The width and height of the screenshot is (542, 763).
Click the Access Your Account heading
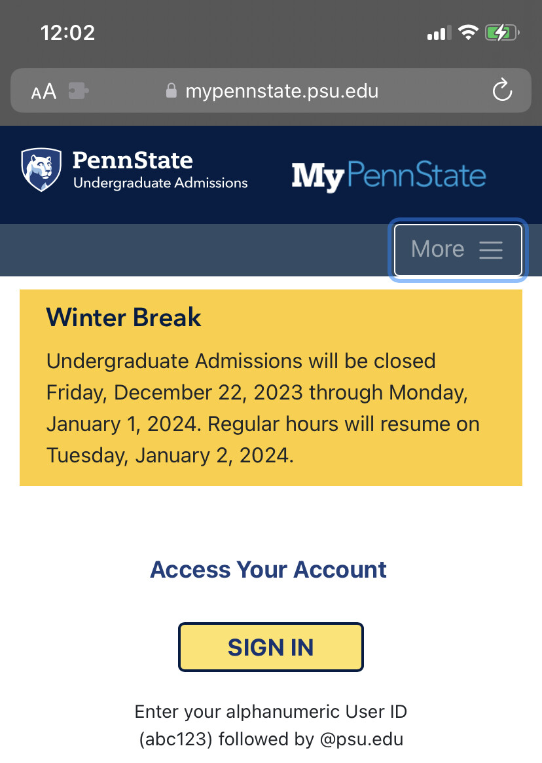pos(268,570)
